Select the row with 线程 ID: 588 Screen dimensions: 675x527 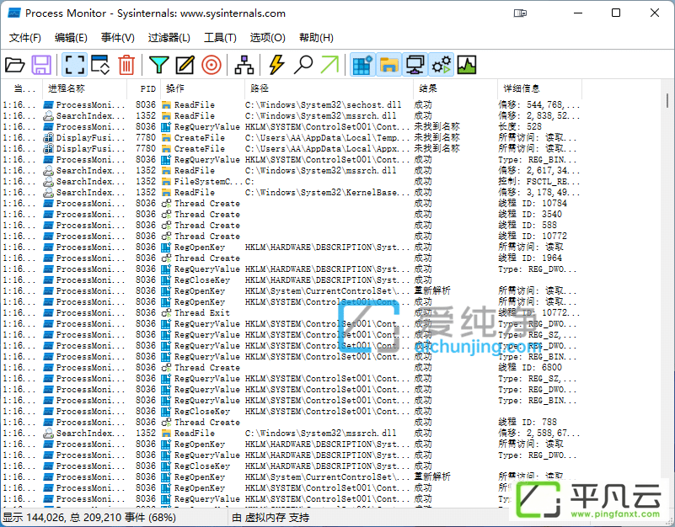291,225
